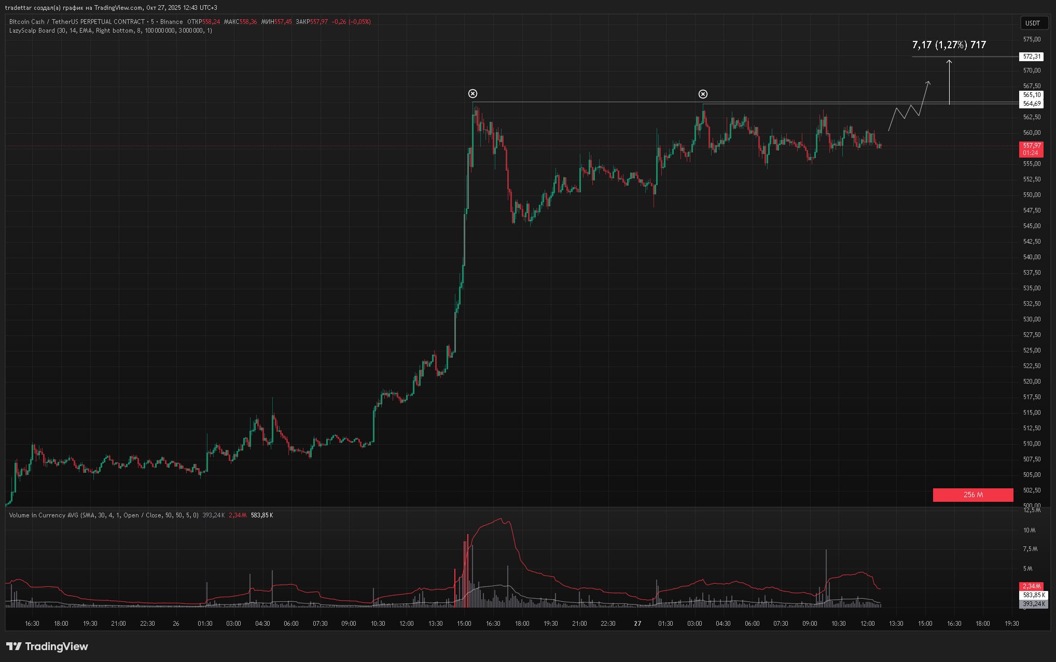This screenshot has height=662, width=1056.
Task: Click the second circled-X marker near 03:00
Action: pyautogui.click(x=703, y=94)
